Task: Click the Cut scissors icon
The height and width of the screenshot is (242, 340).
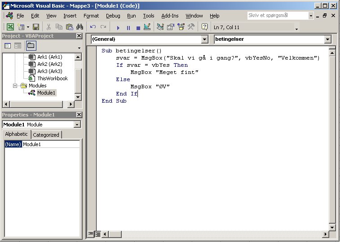Action: pyautogui.click(x=49, y=27)
